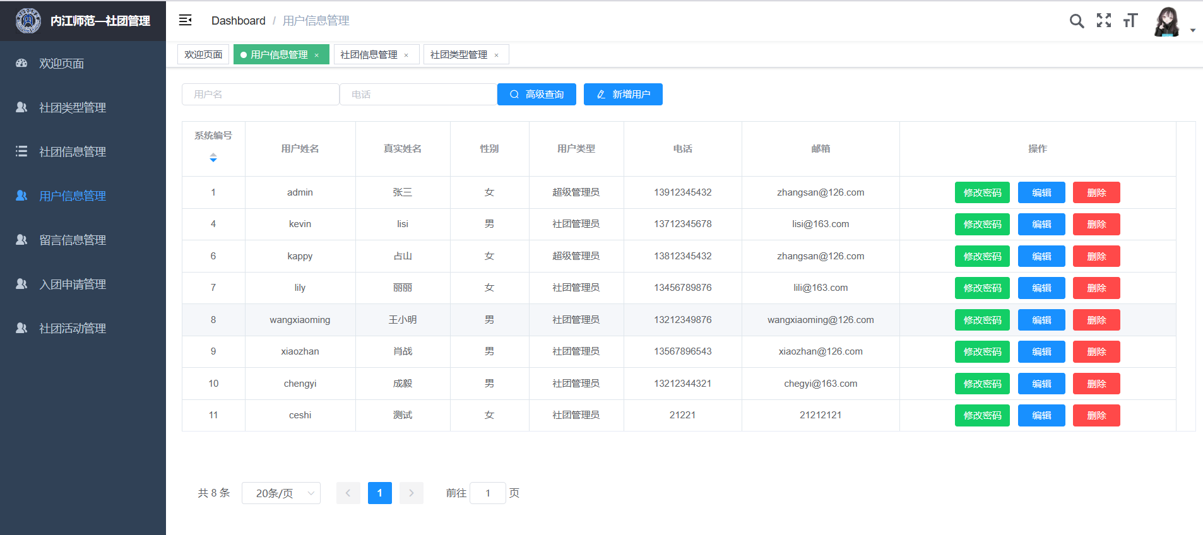Screen dimensions: 1203x535
Task: Click the user avatar picture
Action: click(x=1167, y=22)
